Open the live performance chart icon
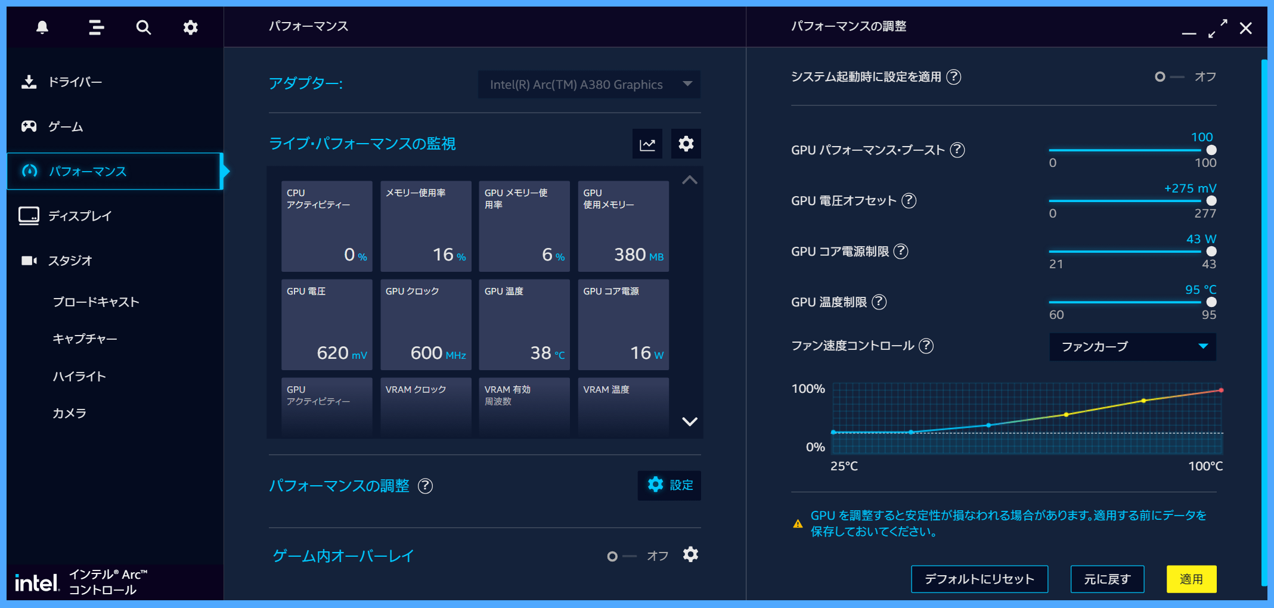This screenshot has height=608, width=1274. pyautogui.click(x=647, y=144)
